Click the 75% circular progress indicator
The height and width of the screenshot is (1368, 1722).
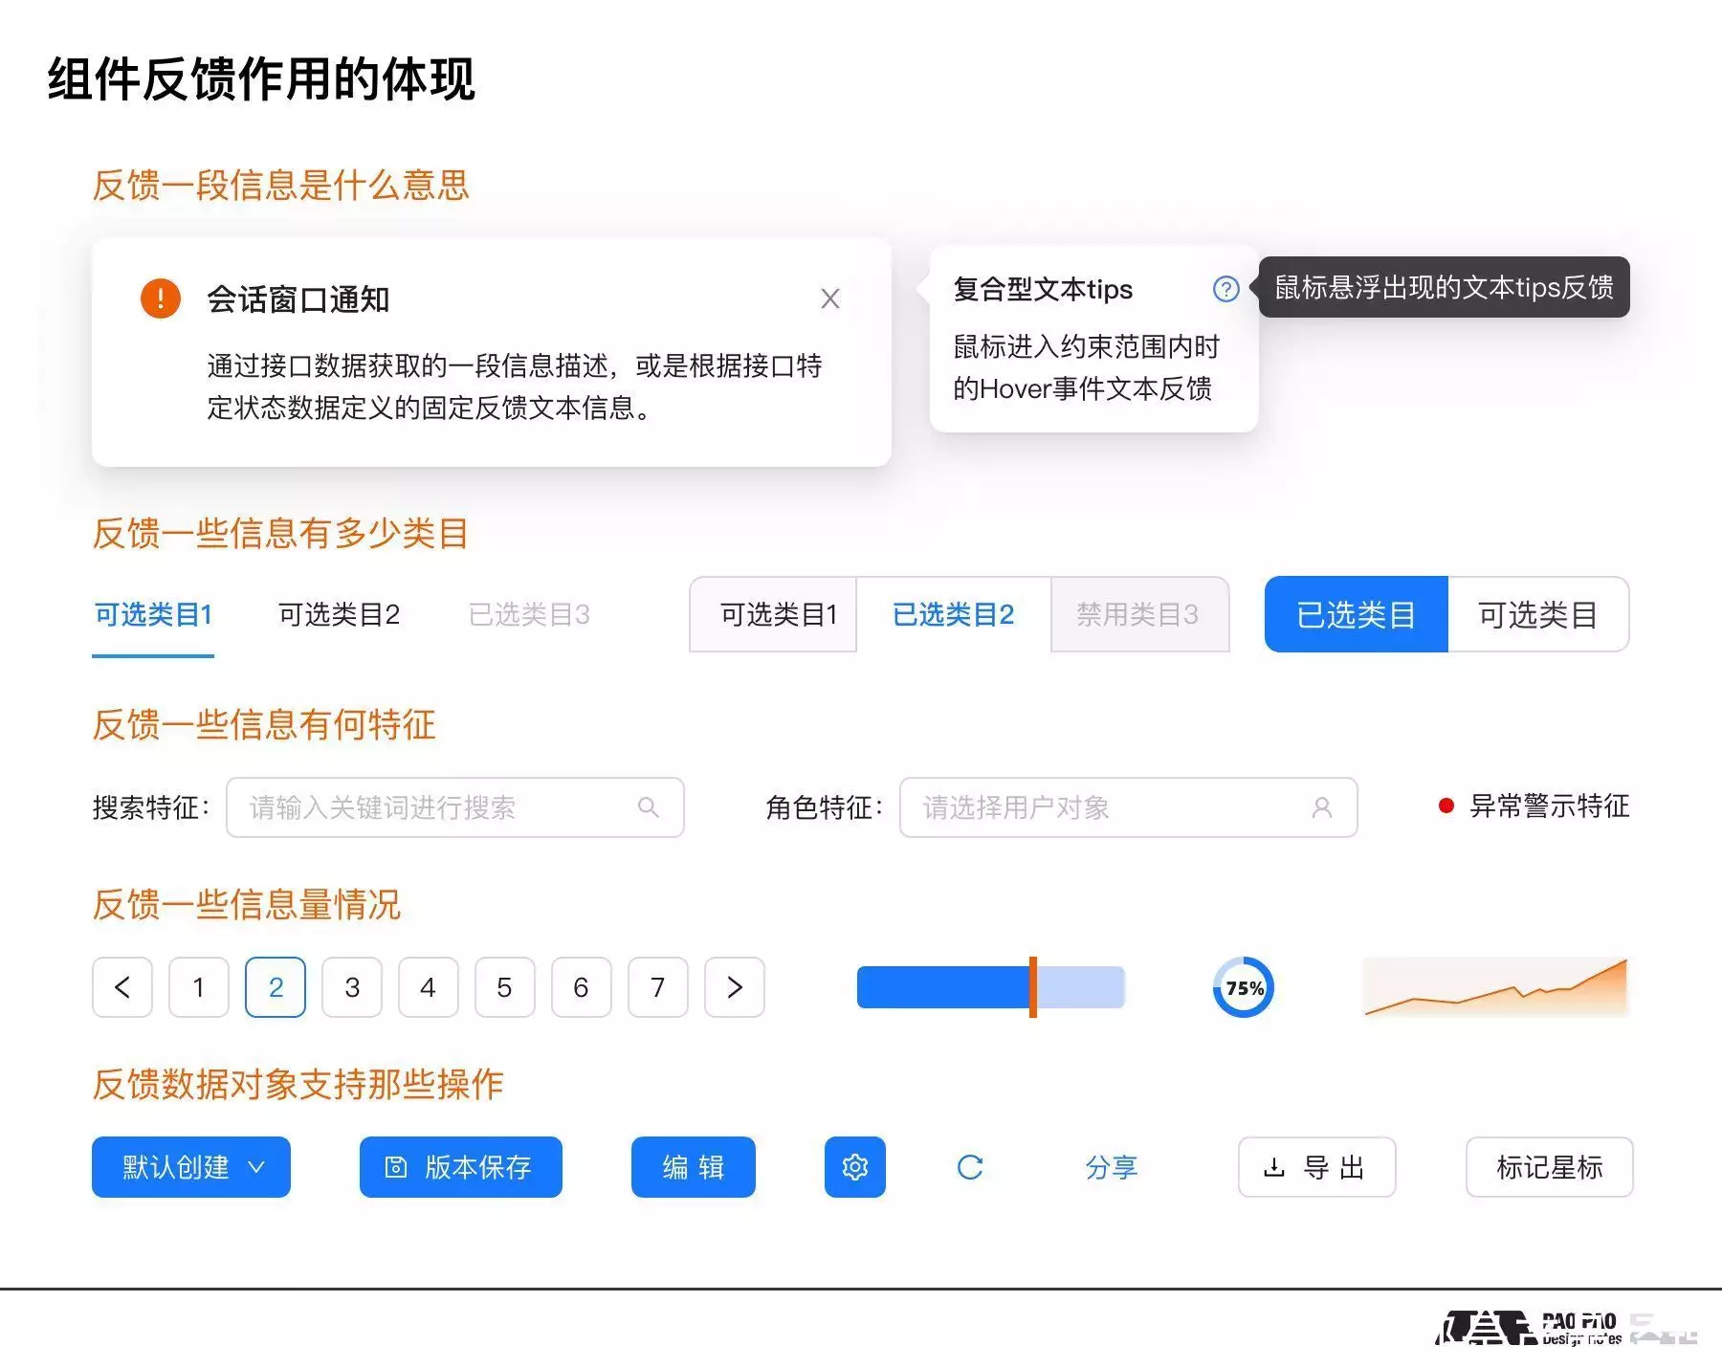[x=1244, y=987]
